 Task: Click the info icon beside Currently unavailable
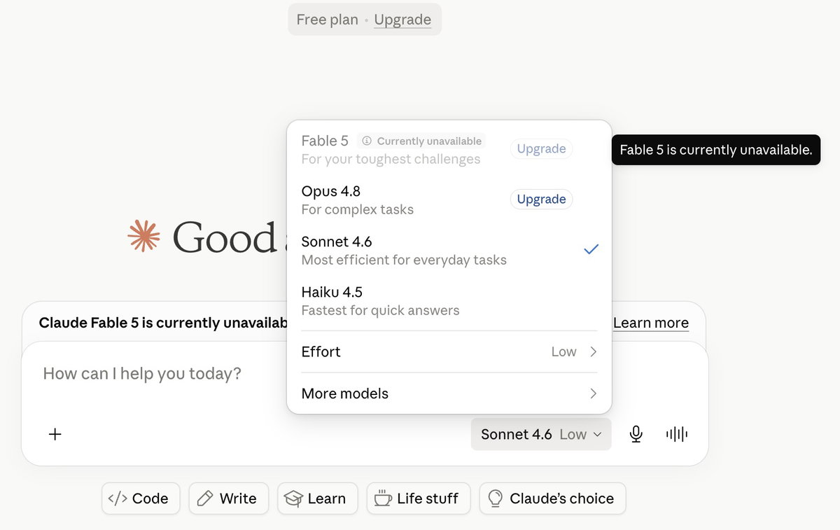(367, 141)
